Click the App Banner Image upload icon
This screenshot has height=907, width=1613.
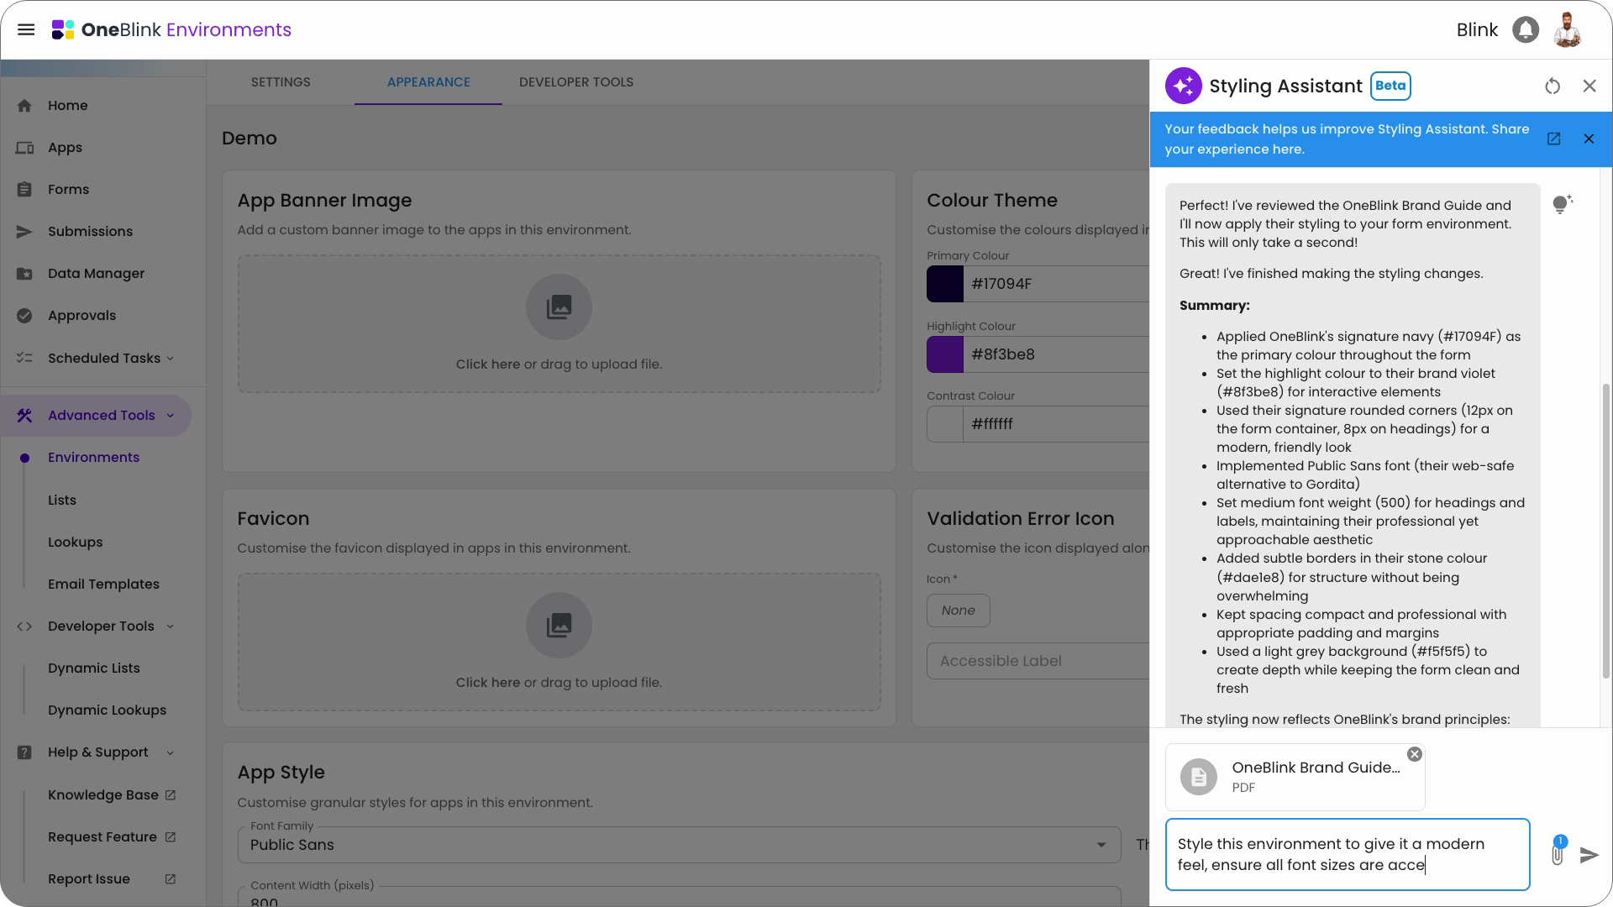(x=559, y=307)
